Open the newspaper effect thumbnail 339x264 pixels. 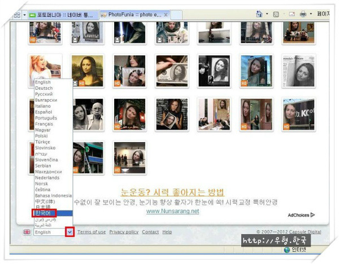(298, 71)
